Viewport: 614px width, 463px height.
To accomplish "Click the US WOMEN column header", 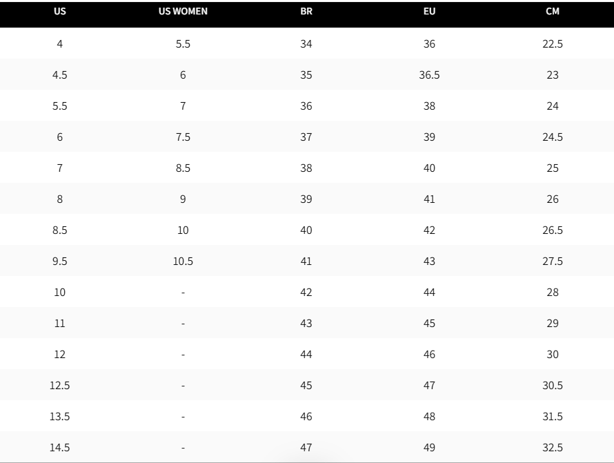I will coord(183,11).
